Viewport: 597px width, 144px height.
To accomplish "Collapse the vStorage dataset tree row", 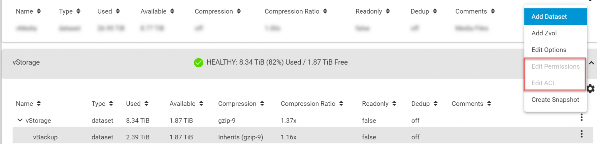I will pos(20,120).
